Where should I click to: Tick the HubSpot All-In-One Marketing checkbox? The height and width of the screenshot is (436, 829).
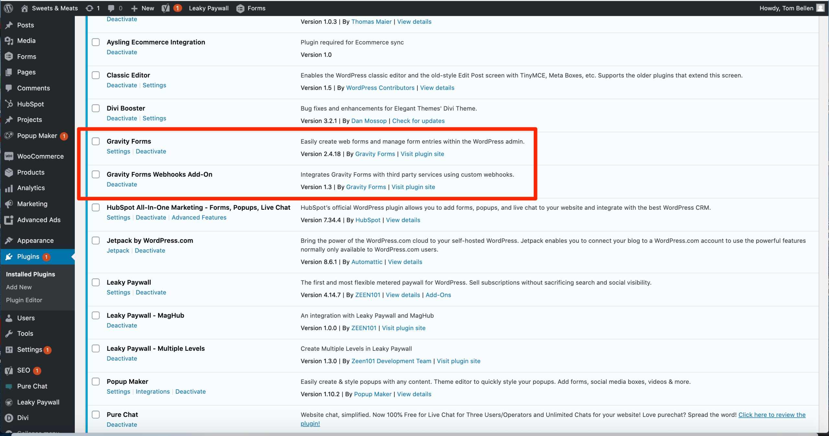point(96,207)
